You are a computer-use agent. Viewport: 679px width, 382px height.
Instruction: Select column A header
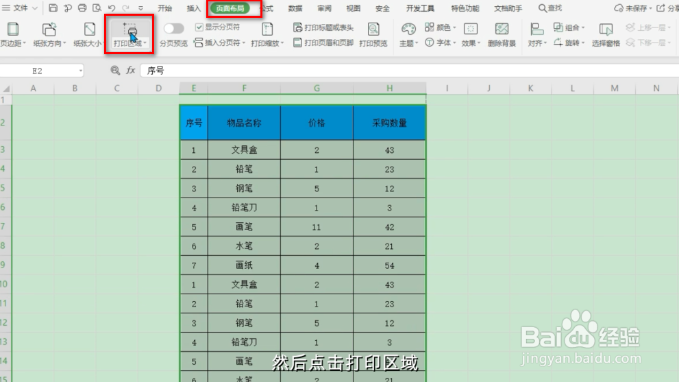(33, 88)
